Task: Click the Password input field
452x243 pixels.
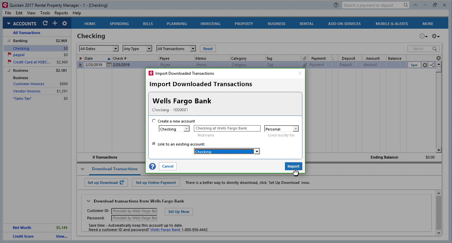Action: (x=134, y=218)
